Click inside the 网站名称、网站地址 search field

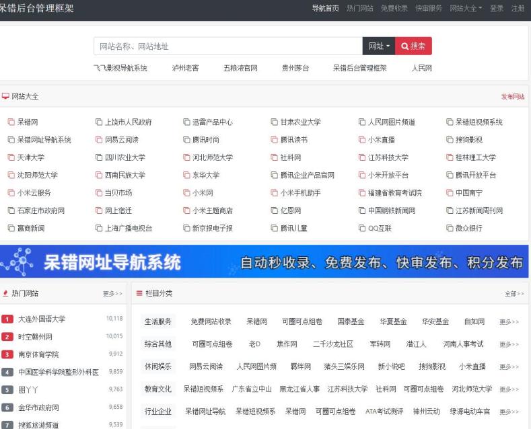click(228, 46)
